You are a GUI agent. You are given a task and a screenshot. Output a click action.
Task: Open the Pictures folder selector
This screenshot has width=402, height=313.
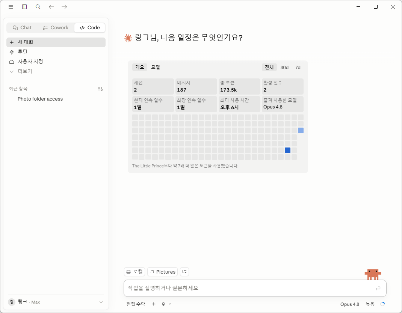pyautogui.click(x=163, y=272)
